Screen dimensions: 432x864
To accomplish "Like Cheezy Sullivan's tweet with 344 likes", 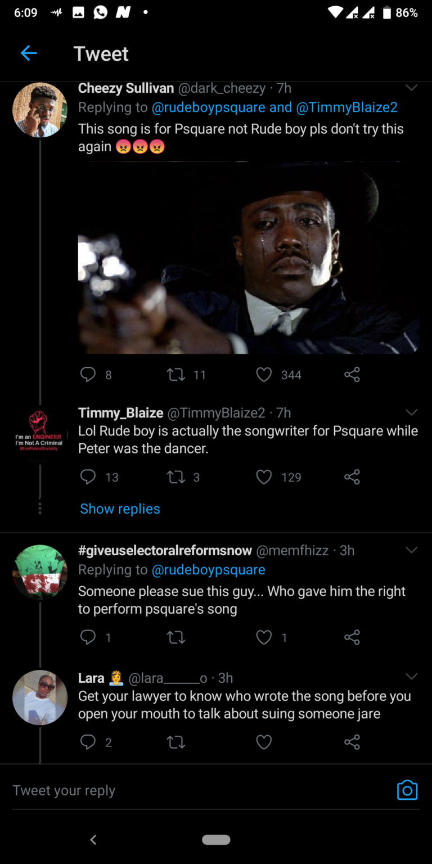I will tap(264, 375).
